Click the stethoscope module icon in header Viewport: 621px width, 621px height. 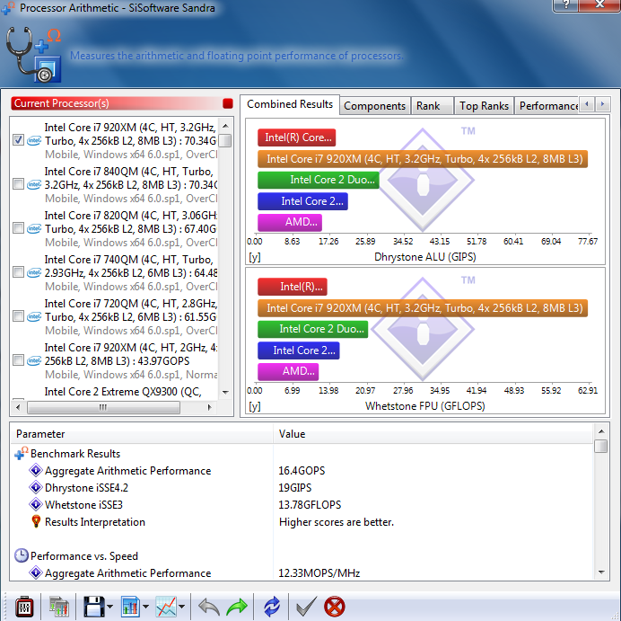tap(34, 54)
